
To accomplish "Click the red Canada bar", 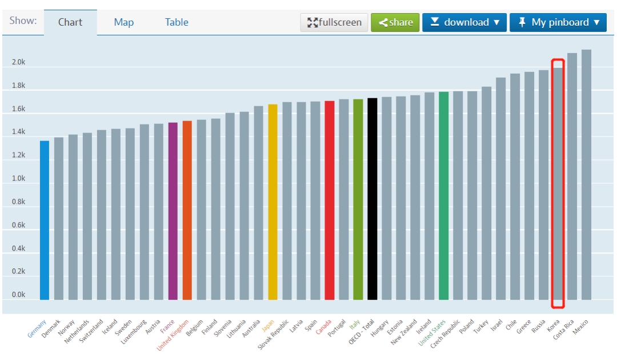I will 330,200.
